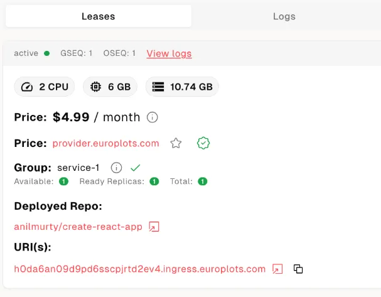Favorite the provider with the star icon
Image resolution: width=381 pixels, height=297 pixels.
pos(176,143)
